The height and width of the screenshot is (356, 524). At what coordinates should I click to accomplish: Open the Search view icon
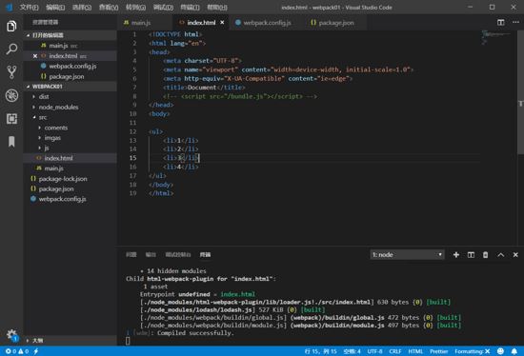[x=11, y=49]
